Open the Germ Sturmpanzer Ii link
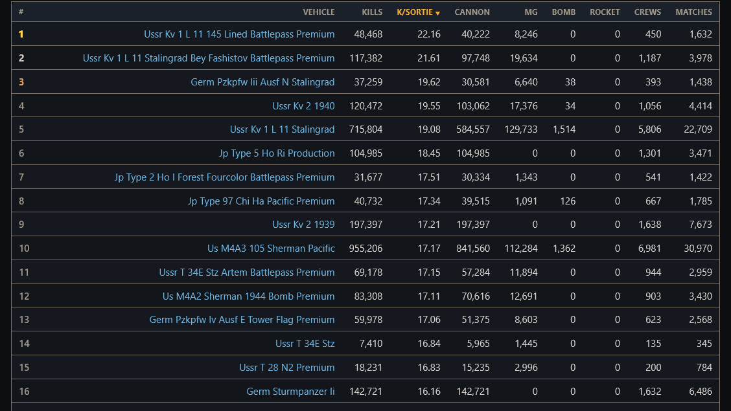The width and height of the screenshot is (731, 411). tap(290, 392)
